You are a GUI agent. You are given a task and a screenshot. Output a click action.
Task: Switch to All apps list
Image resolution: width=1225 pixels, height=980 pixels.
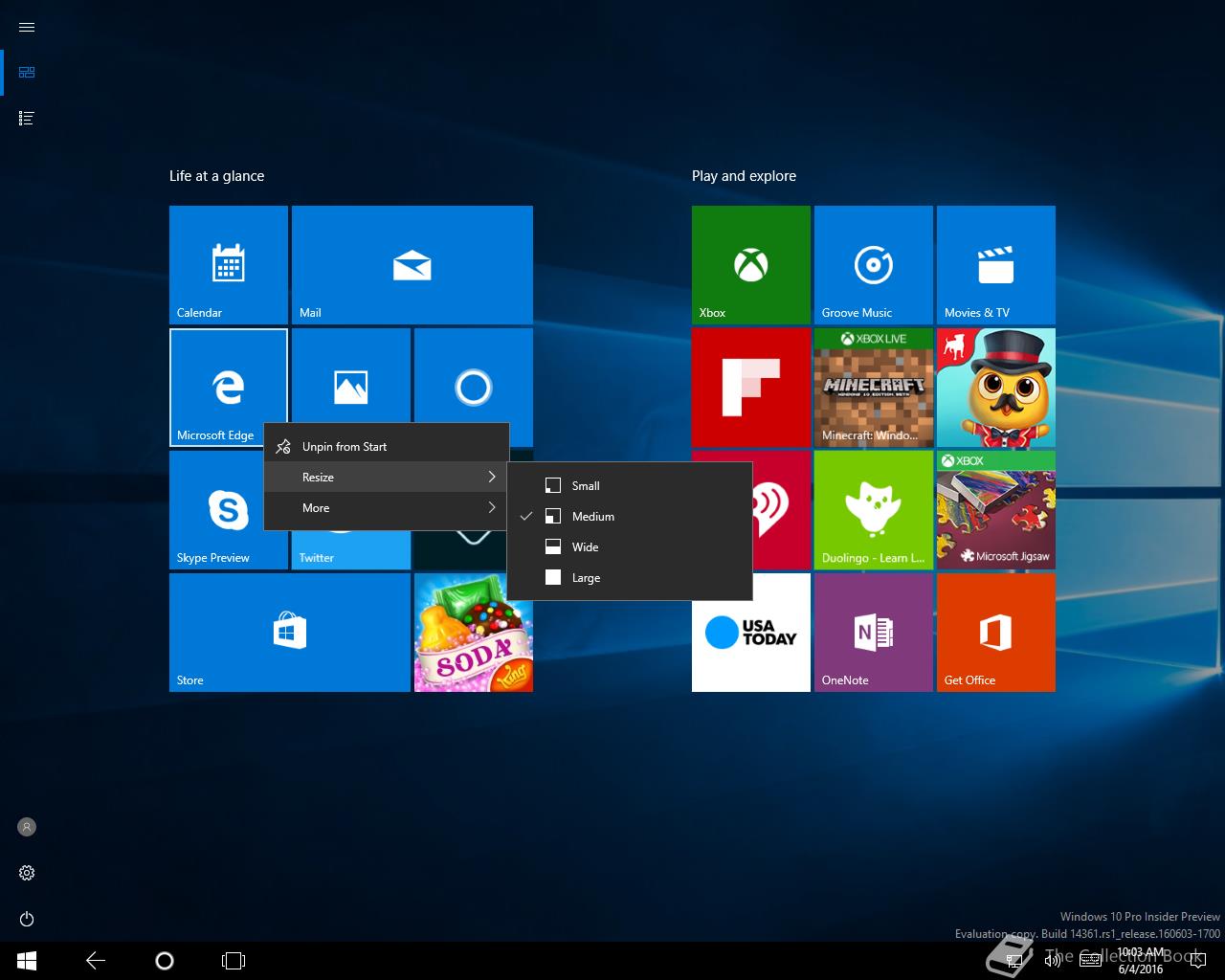pyautogui.click(x=27, y=119)
